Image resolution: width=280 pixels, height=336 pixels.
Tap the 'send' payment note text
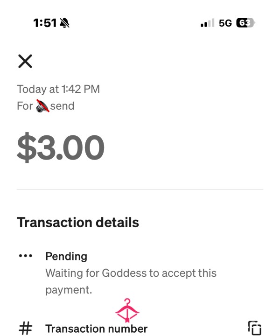[x=63, y=106]
